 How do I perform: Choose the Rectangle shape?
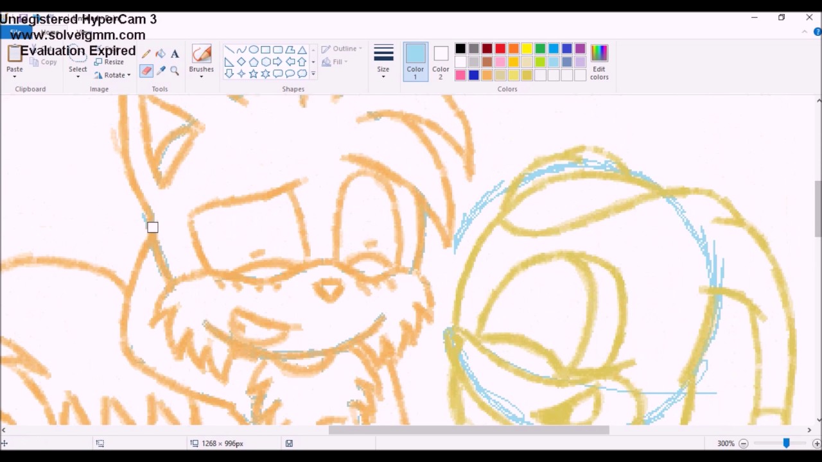(266, 50)
